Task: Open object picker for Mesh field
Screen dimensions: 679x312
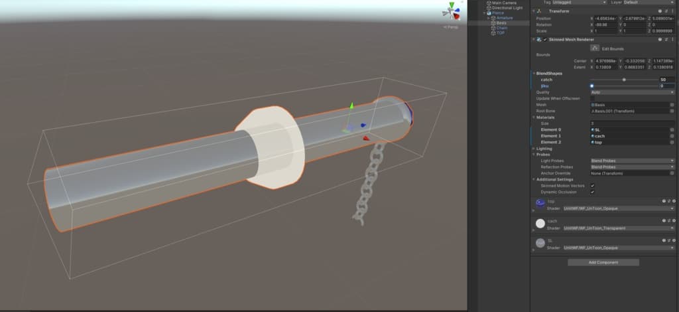Action: [x=672, y=104]
